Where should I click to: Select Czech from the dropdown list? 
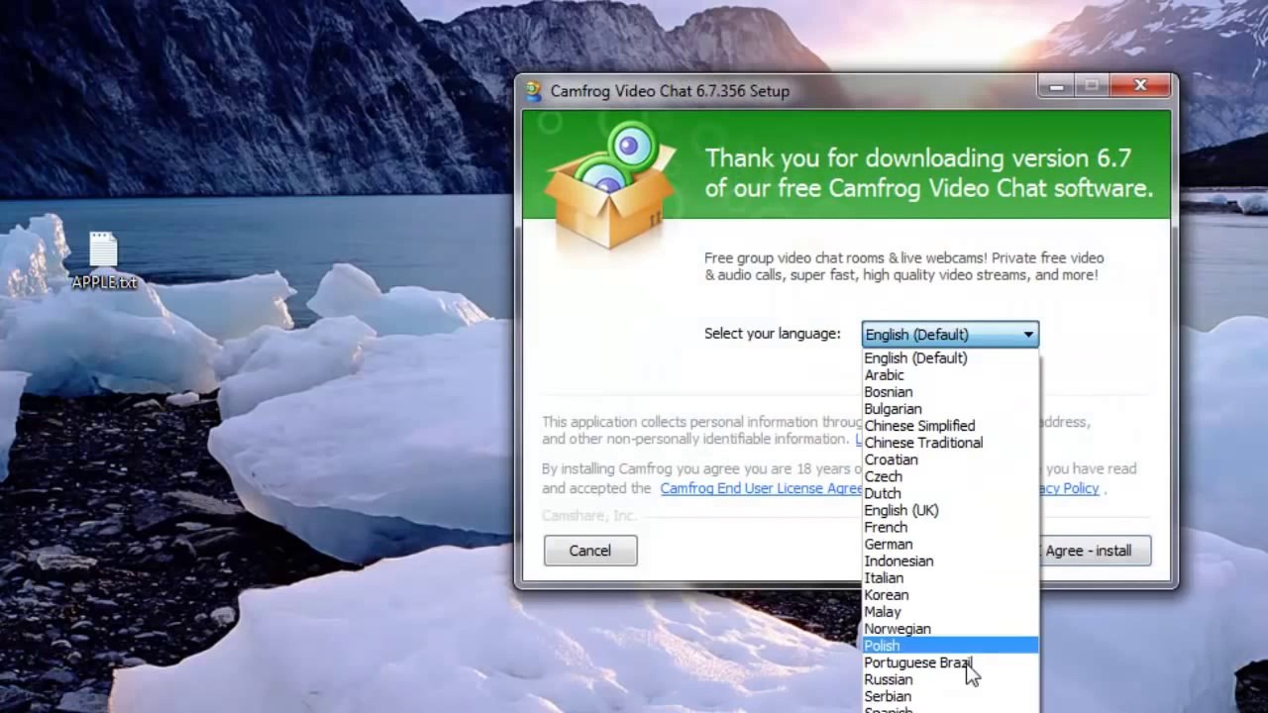[951, 476]
